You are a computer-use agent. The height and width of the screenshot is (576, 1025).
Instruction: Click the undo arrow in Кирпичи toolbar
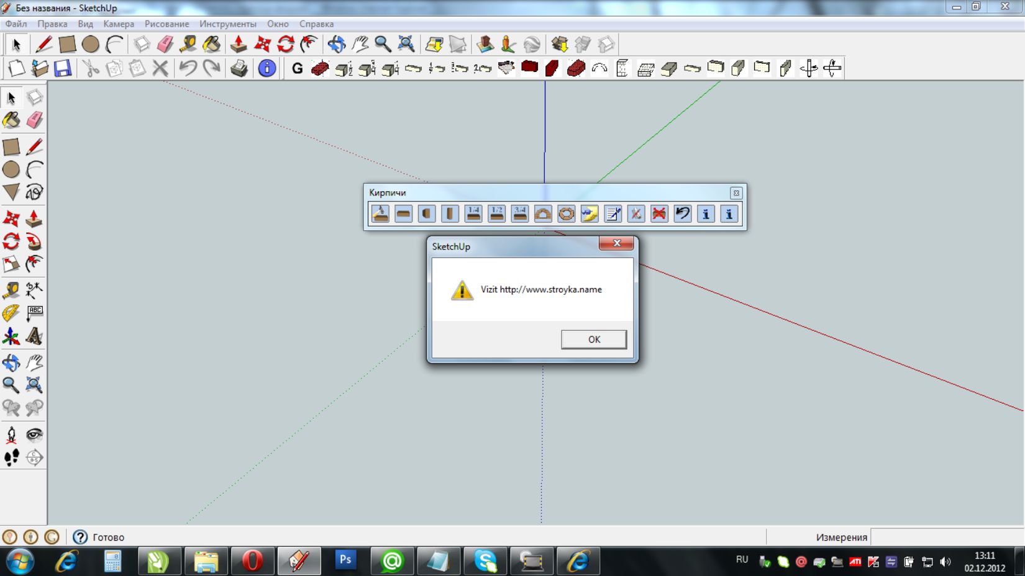[x=682, y=214]
